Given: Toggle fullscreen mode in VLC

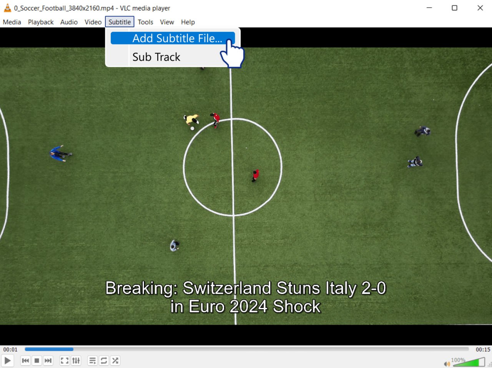Looking at the screenshot, I should click(64, 360).
